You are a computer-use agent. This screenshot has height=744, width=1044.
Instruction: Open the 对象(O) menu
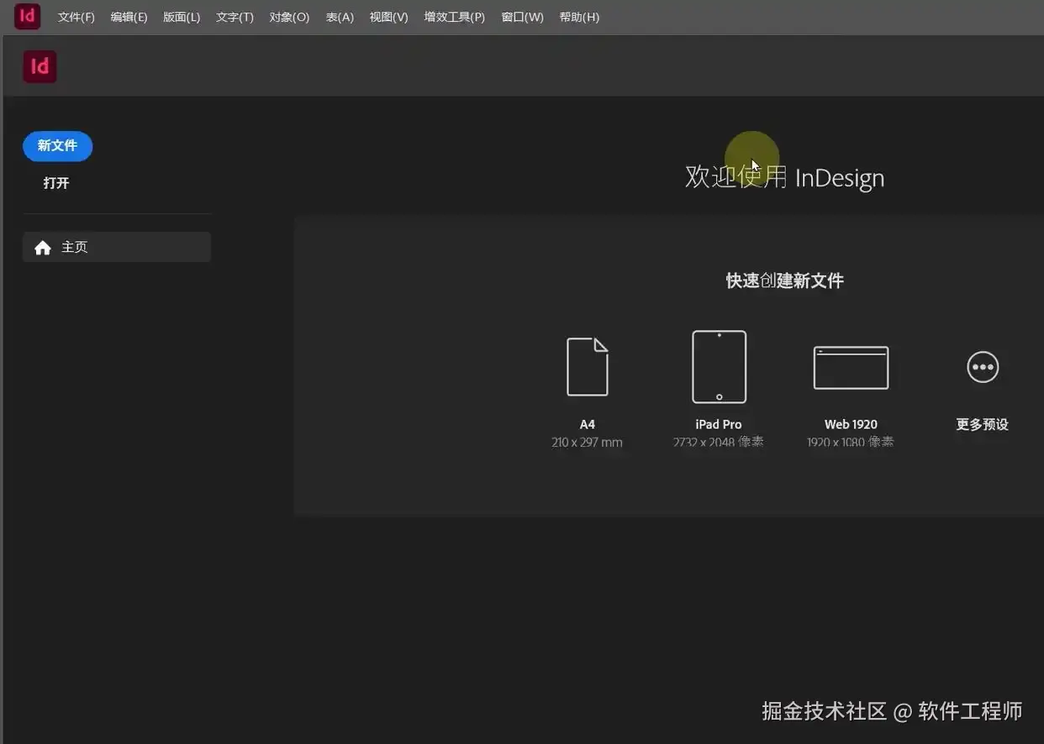pyautogui.click(x=289, y=17)
